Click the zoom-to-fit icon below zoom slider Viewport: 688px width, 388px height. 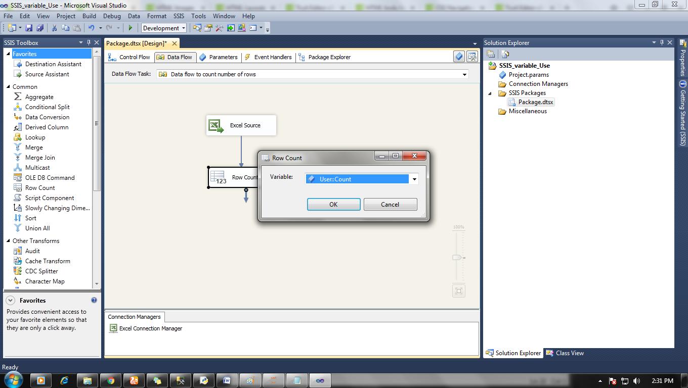tap(459, 291)
